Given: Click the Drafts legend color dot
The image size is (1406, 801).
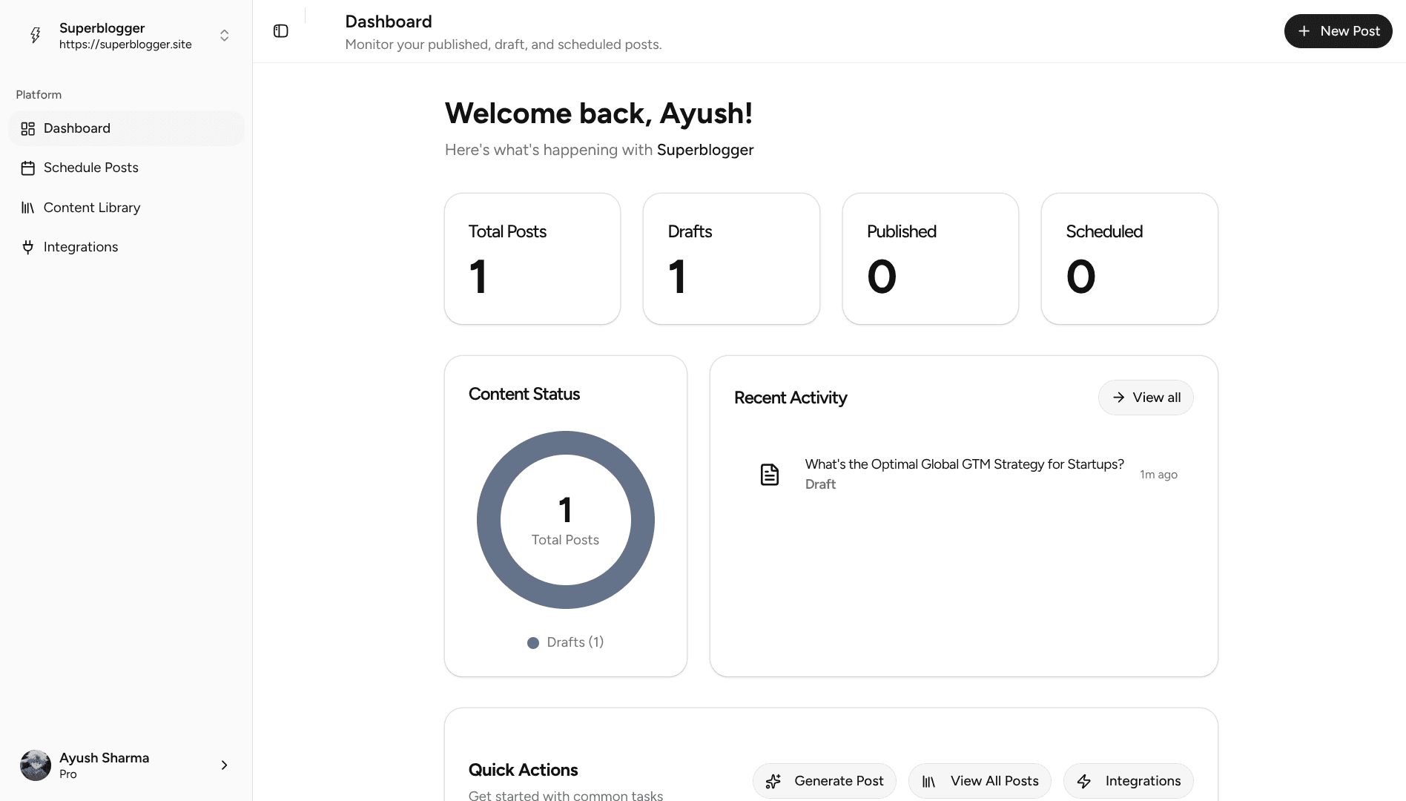Looking at the screenshot, I should 532,643.
